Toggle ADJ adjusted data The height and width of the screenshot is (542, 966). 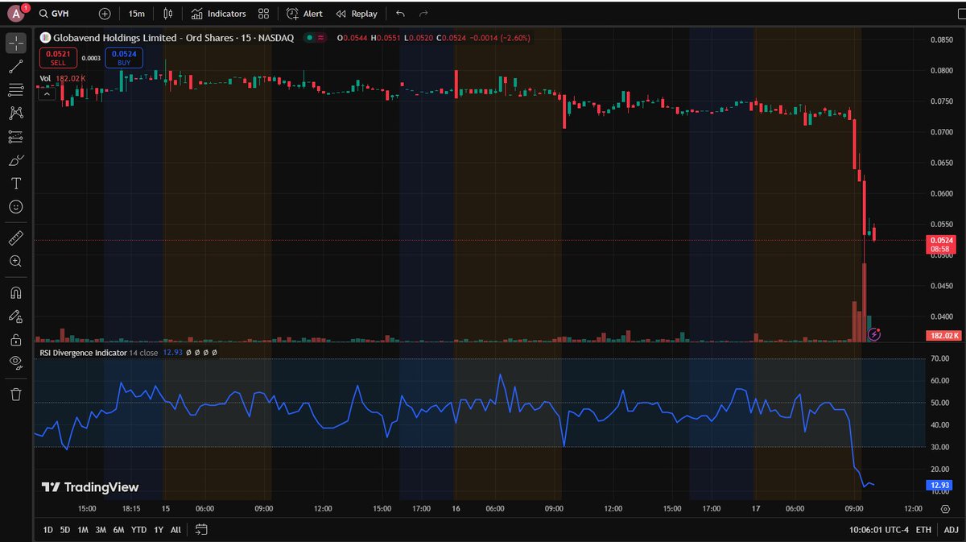[x=950, y=529]
